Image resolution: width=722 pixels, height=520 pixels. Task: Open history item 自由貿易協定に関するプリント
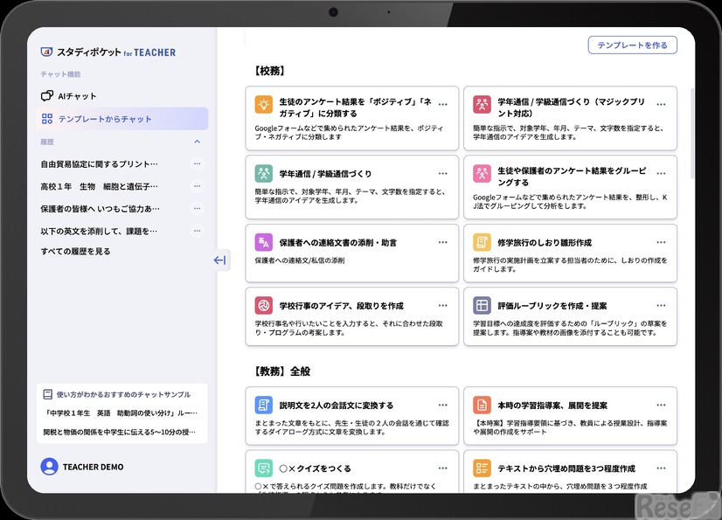click(x=99, y=164)
